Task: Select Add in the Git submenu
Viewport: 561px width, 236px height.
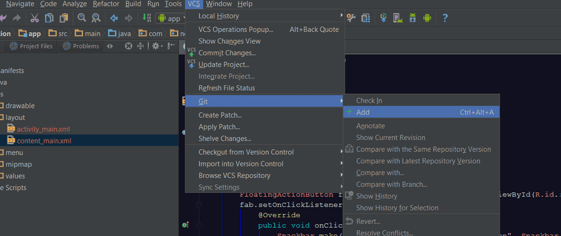Action: pos(363,112)
